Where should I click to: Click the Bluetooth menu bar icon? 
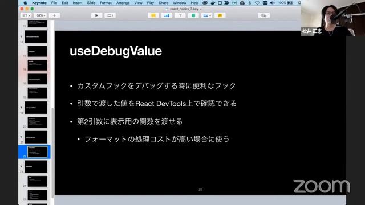pyautogui.click(x=250, y=3)
